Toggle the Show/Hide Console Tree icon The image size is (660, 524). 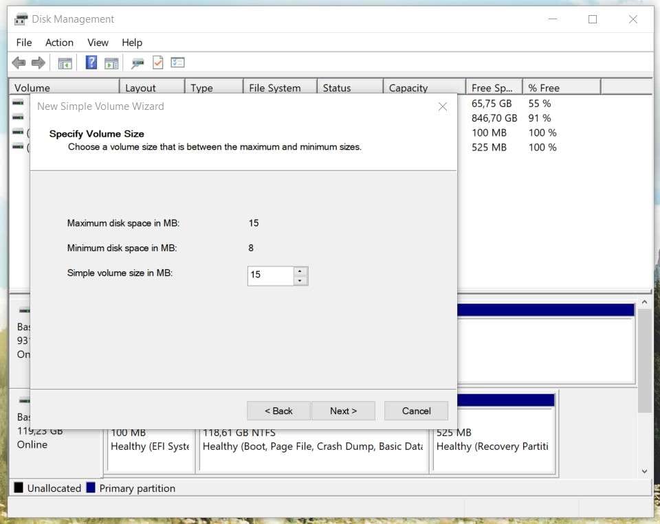click(x=65, y=63)
